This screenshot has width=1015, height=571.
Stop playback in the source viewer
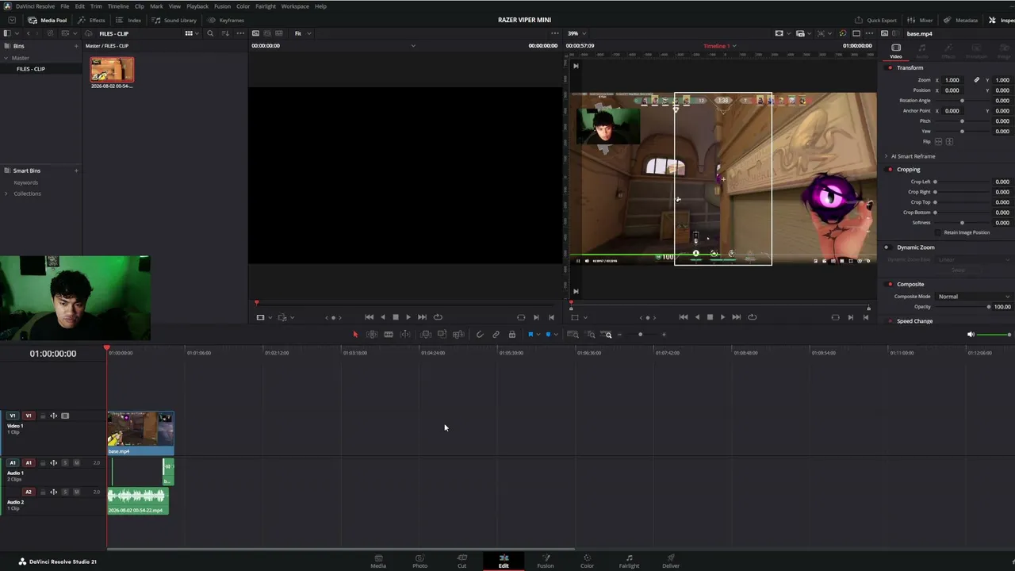click(396, 317)
